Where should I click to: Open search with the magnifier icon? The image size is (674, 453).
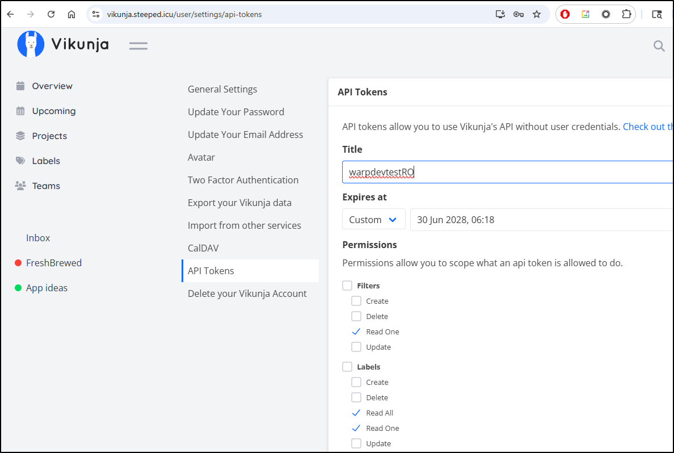click(x=659, y=46)
